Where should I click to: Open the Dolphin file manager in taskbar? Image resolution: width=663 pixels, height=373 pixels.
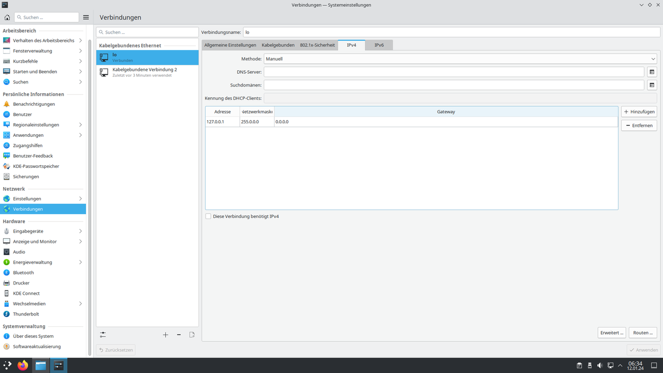point(40,365)
